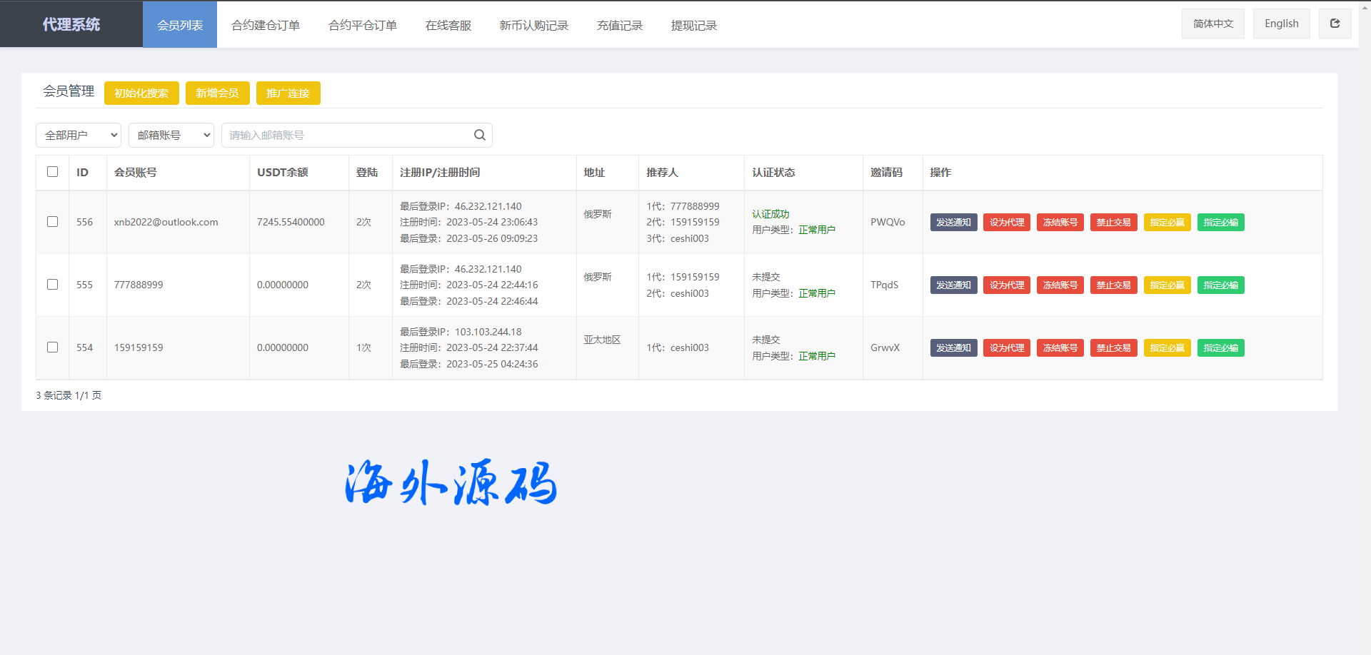The height and width of the screenshot is (655, 1371).
Task: Click the search magnifier icon
Action: coord(479,135)
